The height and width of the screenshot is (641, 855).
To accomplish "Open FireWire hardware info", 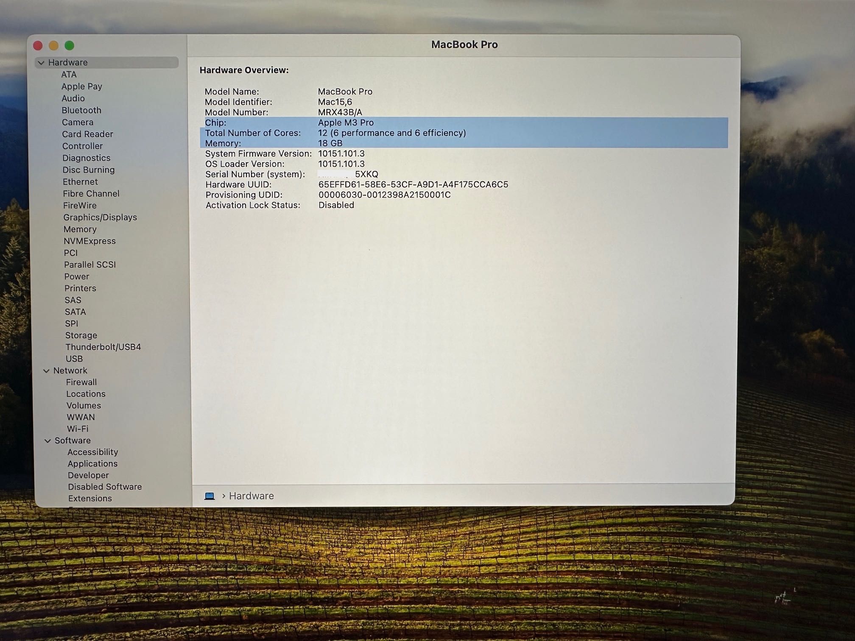I will pyautogui.click(x=80, y=205).
